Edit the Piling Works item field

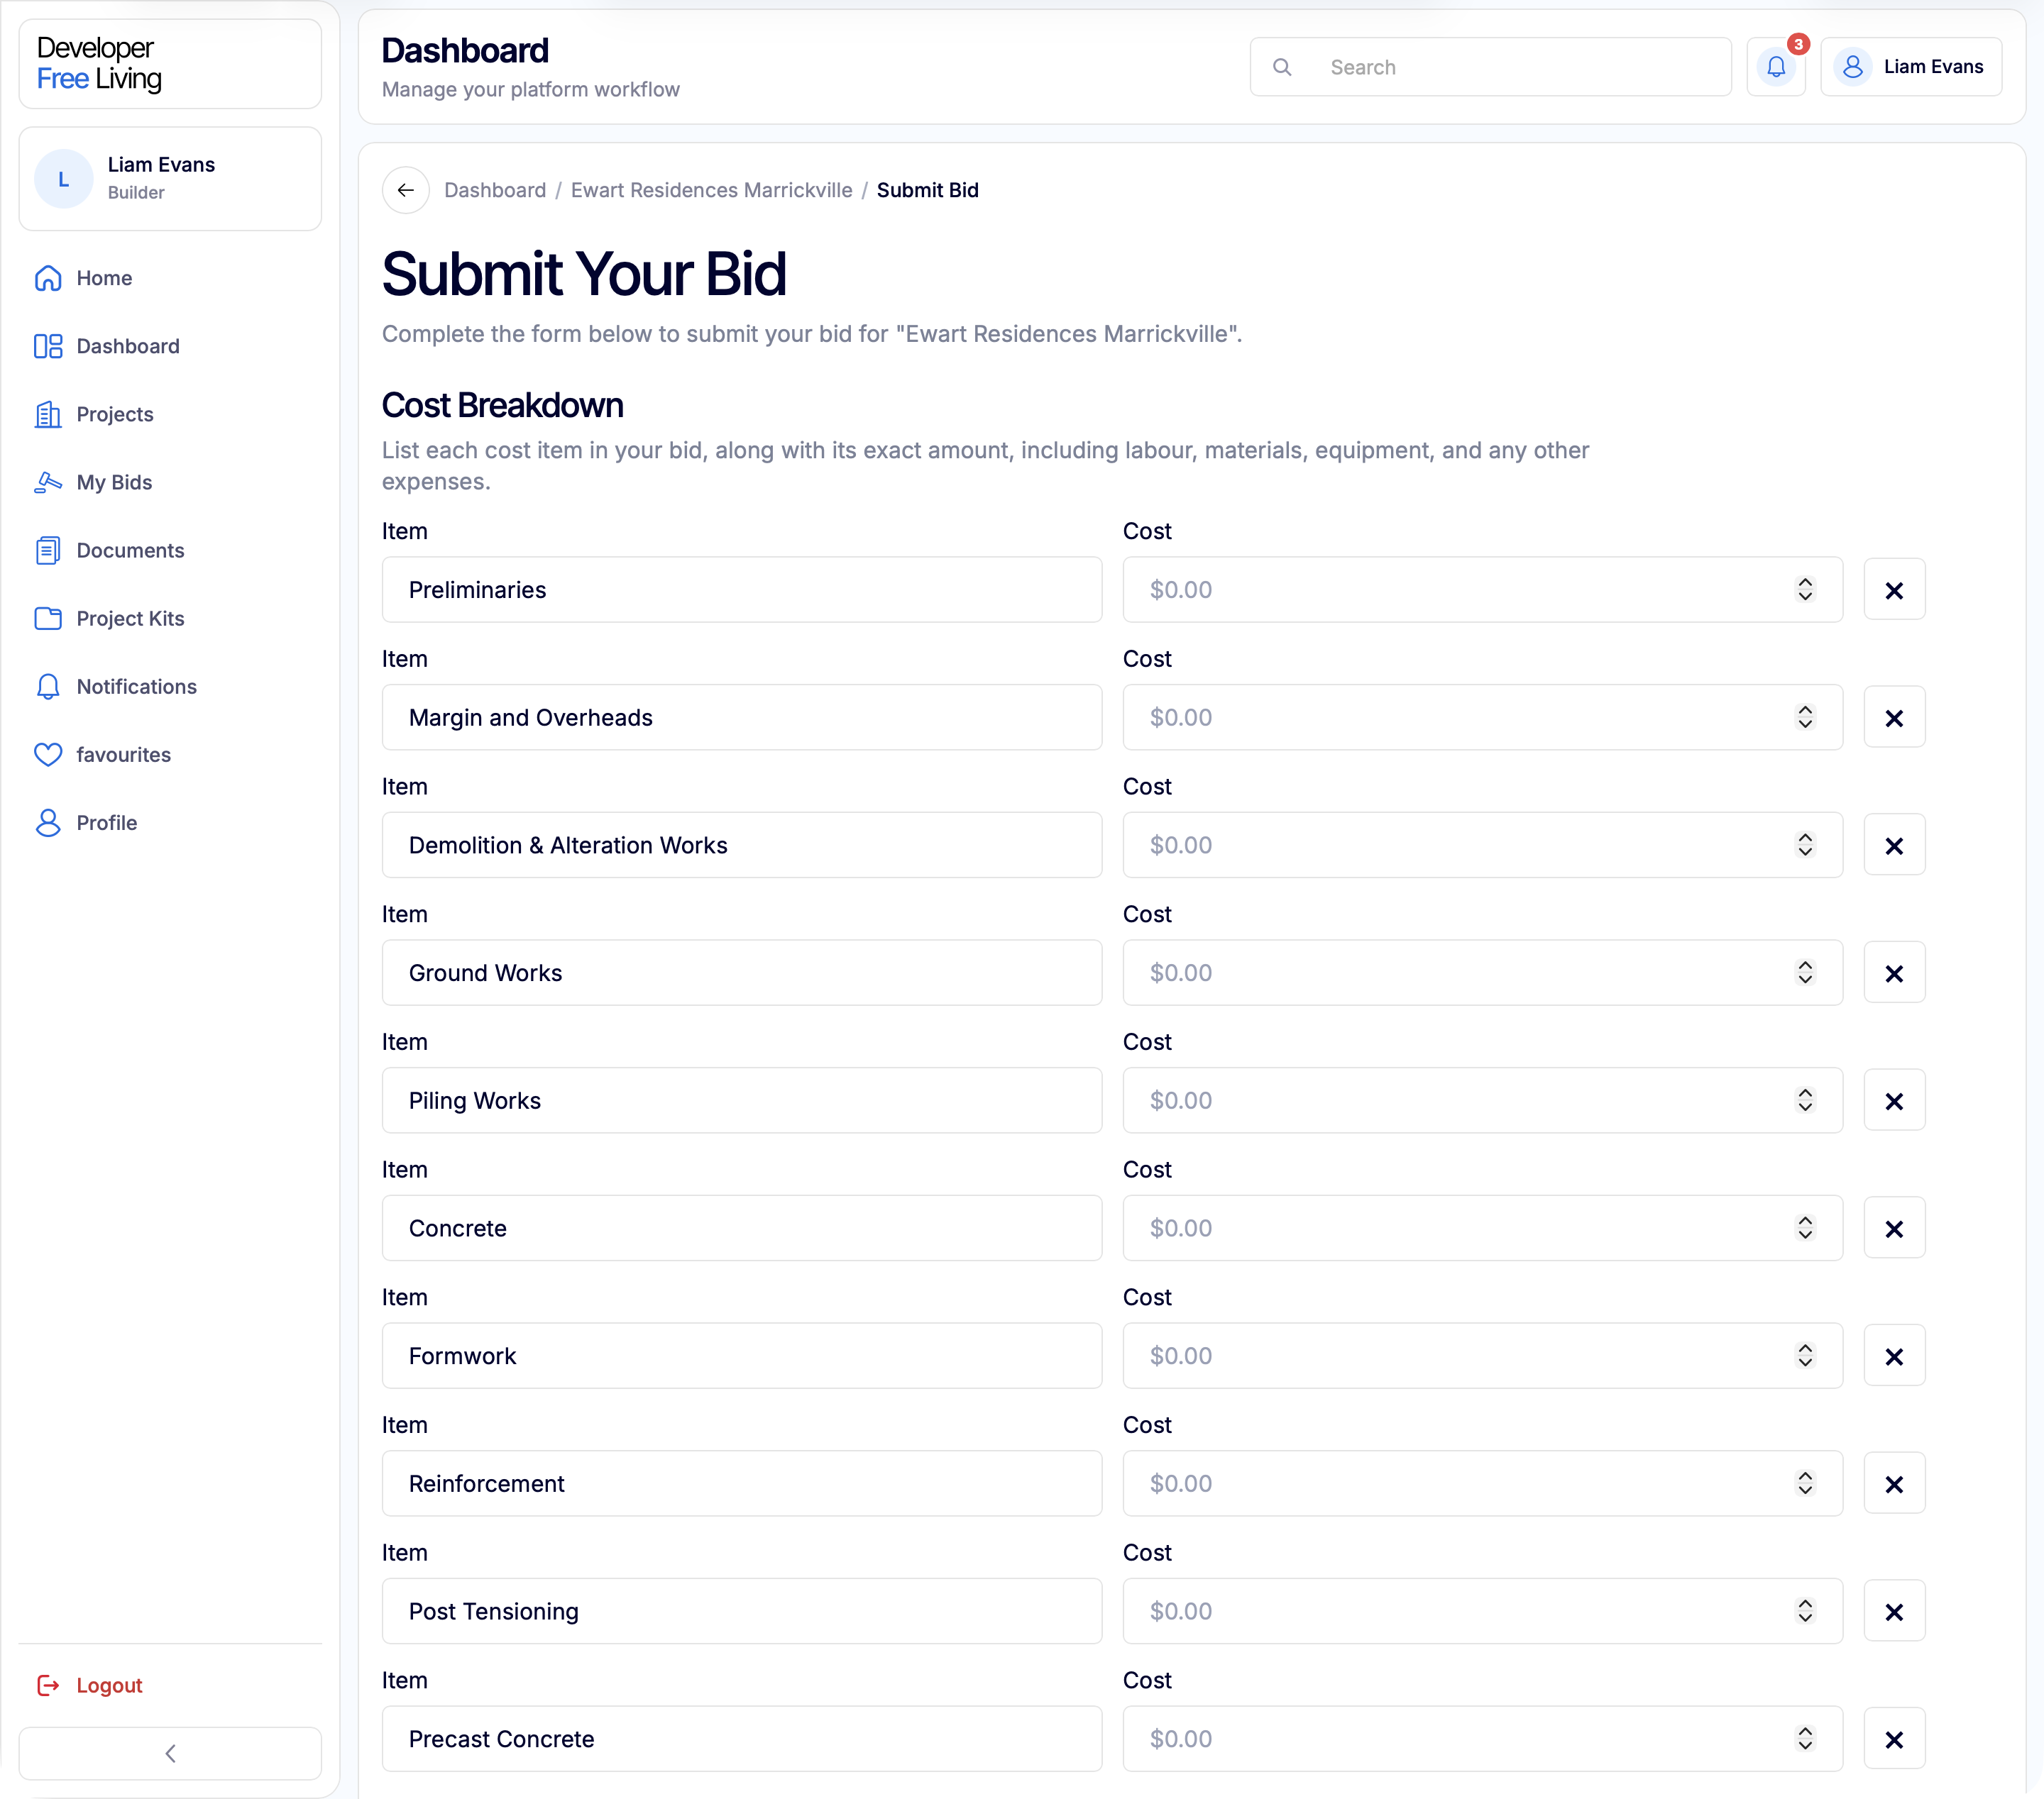(742, 1100)
